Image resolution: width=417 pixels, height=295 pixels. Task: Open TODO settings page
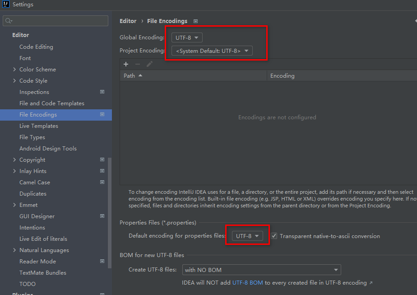[x=28, y=284]
